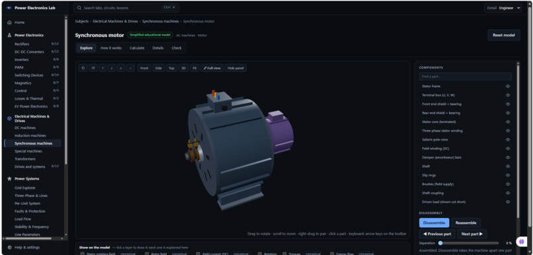Image resolution: width=533 pixels, height=255 pixels.
Task: Toggle Rear end shield + bearing eye icon
Action: (x=508, y=113)
